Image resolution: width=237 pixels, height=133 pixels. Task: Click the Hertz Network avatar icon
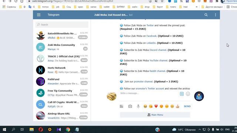tap(40, 70)
